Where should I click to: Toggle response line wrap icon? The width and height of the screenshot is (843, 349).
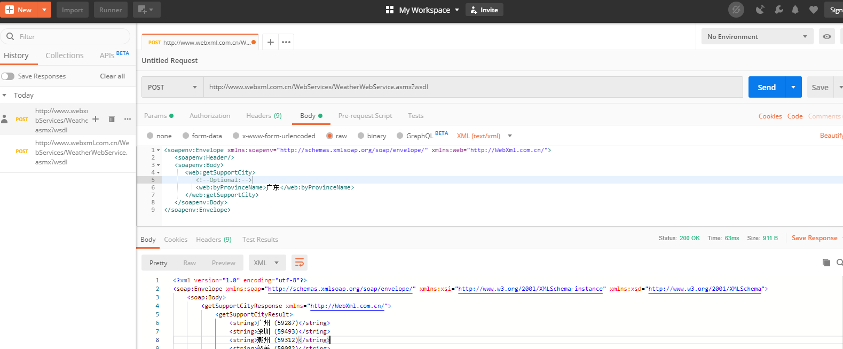click(300, 263)
